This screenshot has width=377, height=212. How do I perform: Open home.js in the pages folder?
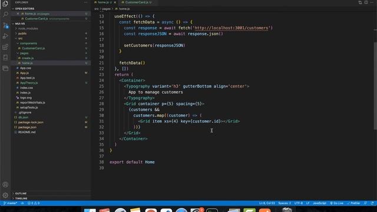(x=51, y=63)
